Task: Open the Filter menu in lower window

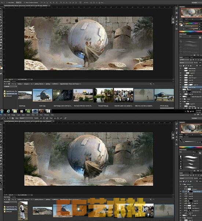Action: (x=33, y=115)
